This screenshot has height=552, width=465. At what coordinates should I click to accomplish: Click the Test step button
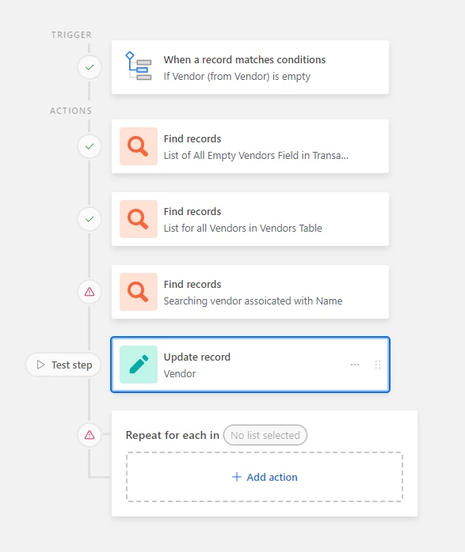point(63,365)
